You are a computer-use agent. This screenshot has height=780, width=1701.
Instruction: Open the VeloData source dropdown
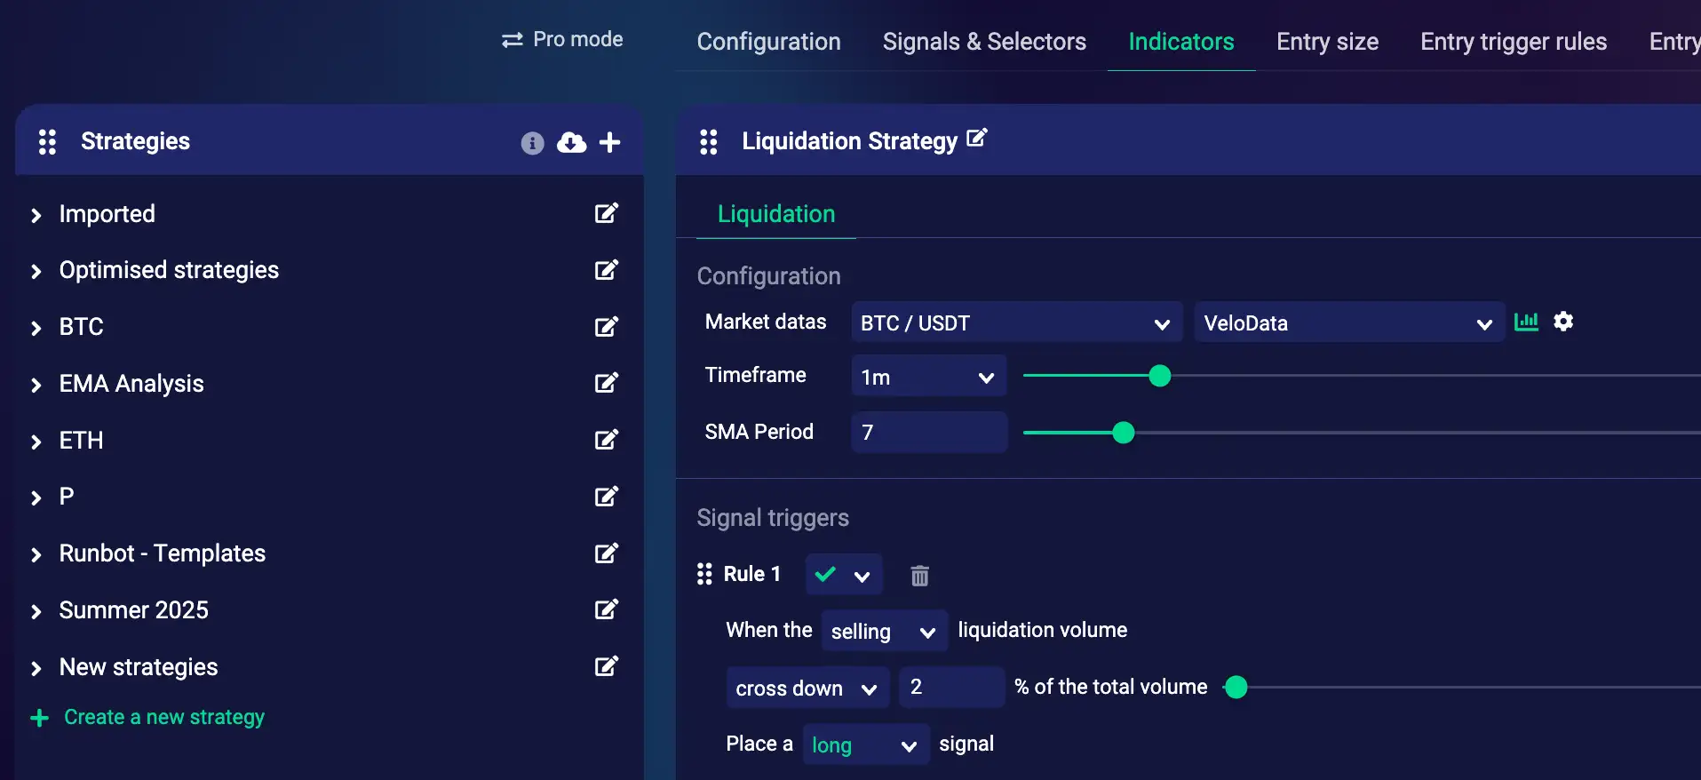pos(1347,323)
